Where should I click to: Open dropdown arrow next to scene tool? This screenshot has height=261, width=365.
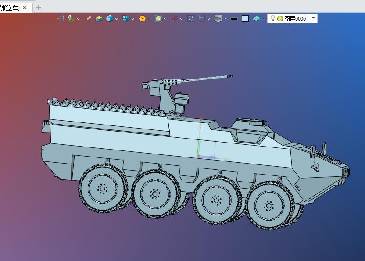(x=79, y=19)
